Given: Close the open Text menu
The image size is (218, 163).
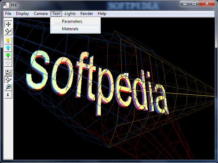Looking at the screenshot, I should pyautogui.click(x=56, y=14).
